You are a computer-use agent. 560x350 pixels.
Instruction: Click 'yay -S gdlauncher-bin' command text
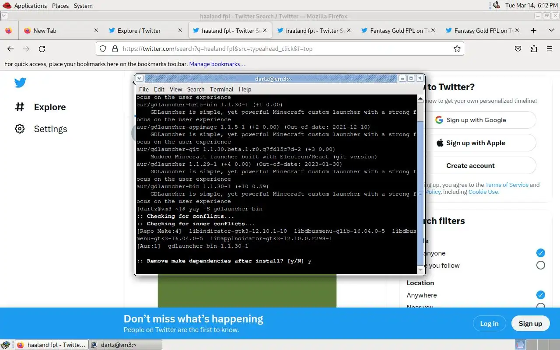[226, 209]
